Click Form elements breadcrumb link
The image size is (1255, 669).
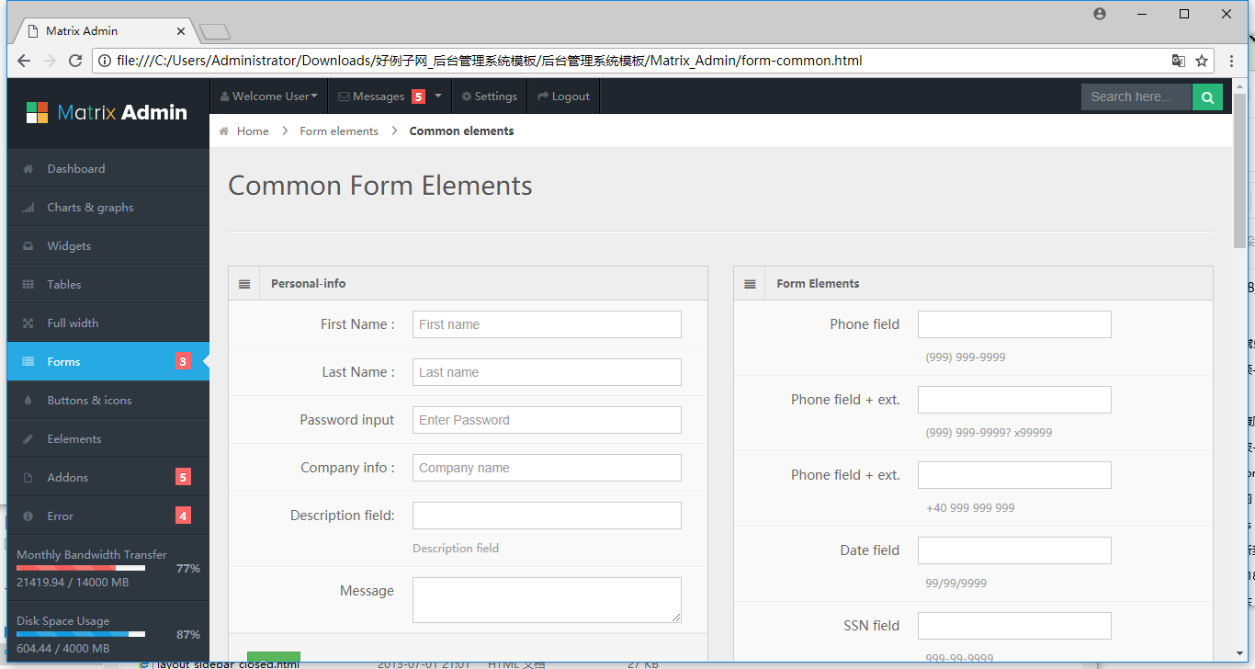point(339,131)
